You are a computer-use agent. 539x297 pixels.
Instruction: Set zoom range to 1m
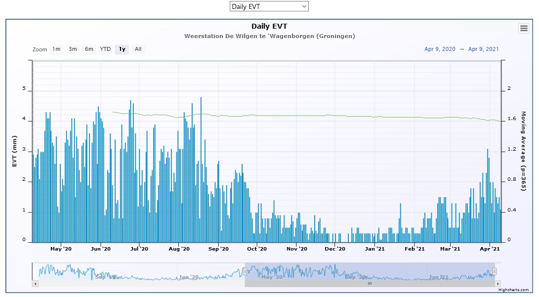coord(56,49)
